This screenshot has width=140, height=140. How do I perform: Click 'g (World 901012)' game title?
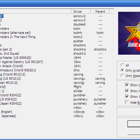(x=13, y=74)
